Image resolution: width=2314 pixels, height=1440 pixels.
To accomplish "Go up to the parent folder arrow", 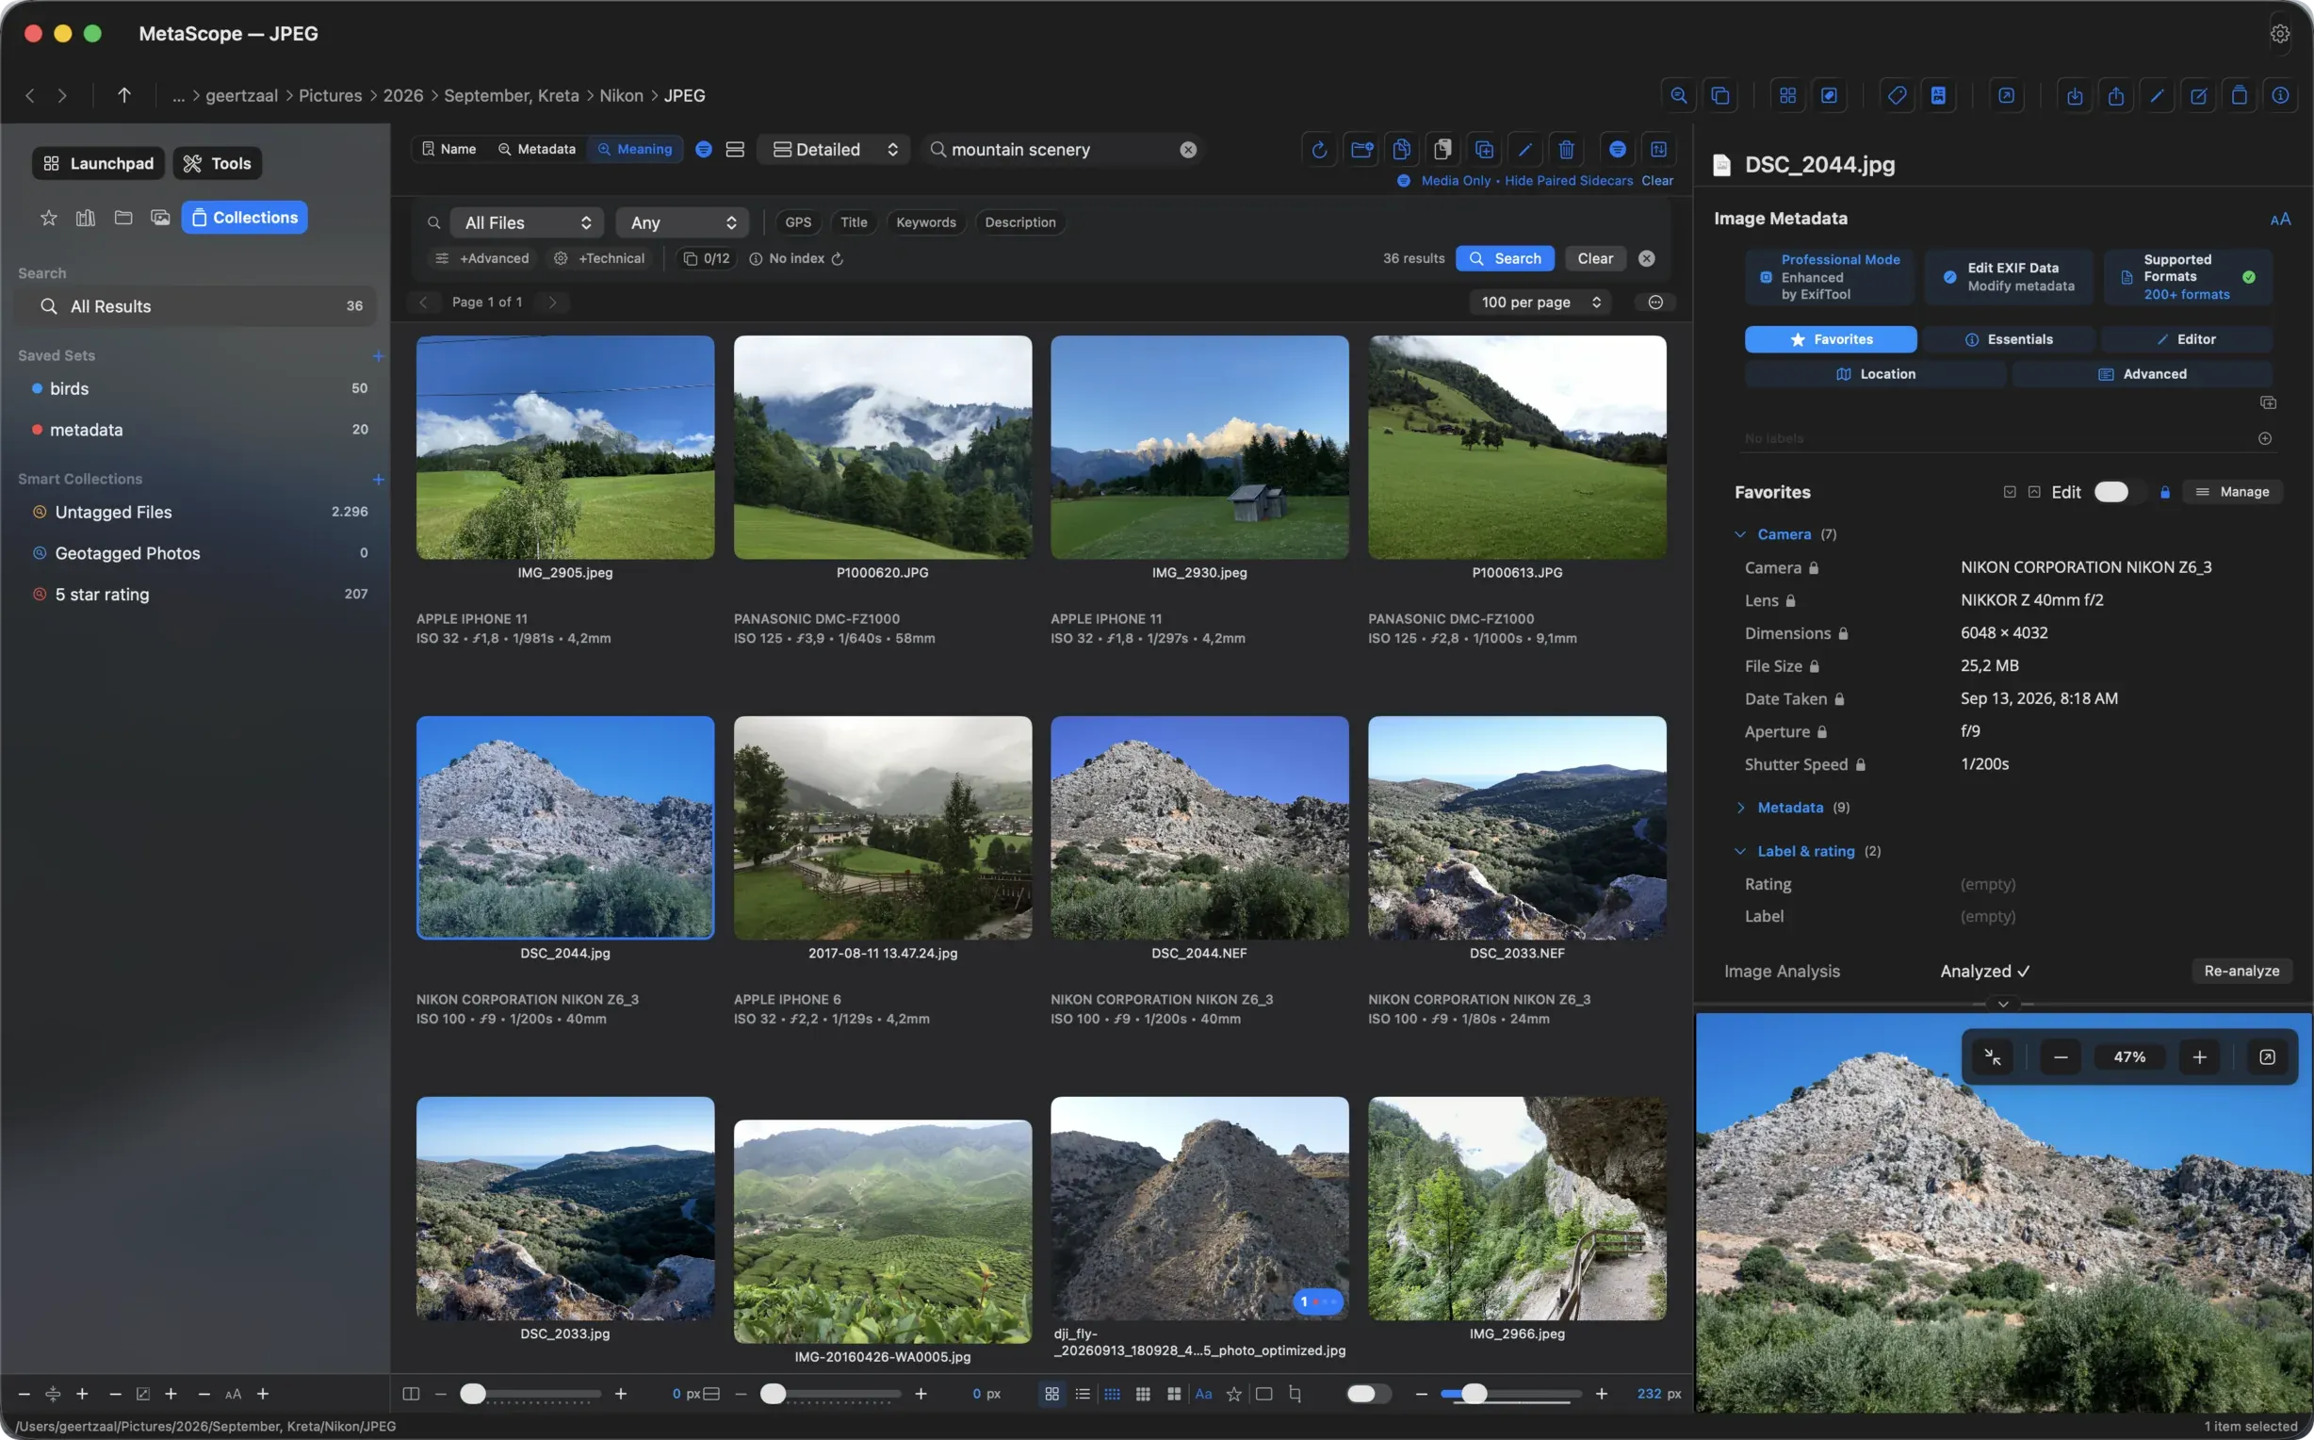I will (123, 95).
